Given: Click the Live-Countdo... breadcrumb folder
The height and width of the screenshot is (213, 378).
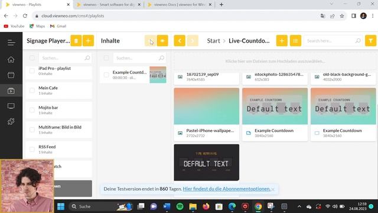Looking at the screenshot, I should pyautogui.click(x=249, y=41).
